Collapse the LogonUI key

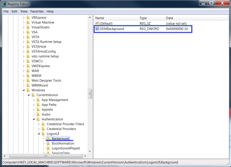click(x=39, y=134)
